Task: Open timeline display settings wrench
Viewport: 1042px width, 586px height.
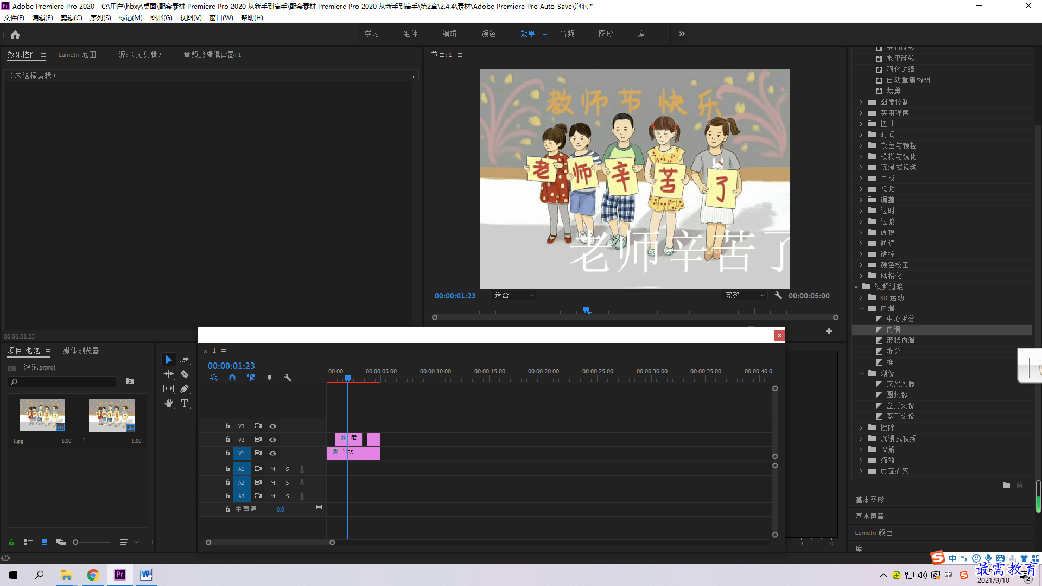Action: (x=288, y=378)
